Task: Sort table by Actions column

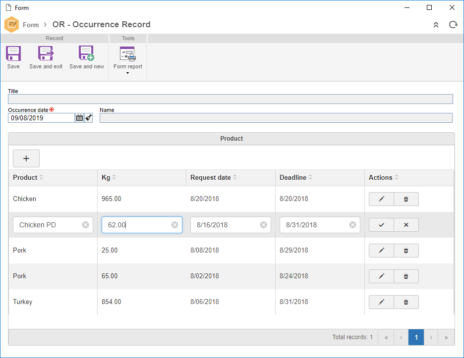Action: [x=397, y=177]
